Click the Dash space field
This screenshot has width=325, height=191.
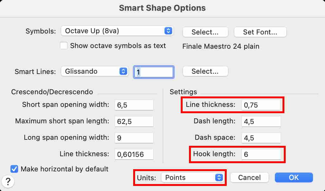261,138
